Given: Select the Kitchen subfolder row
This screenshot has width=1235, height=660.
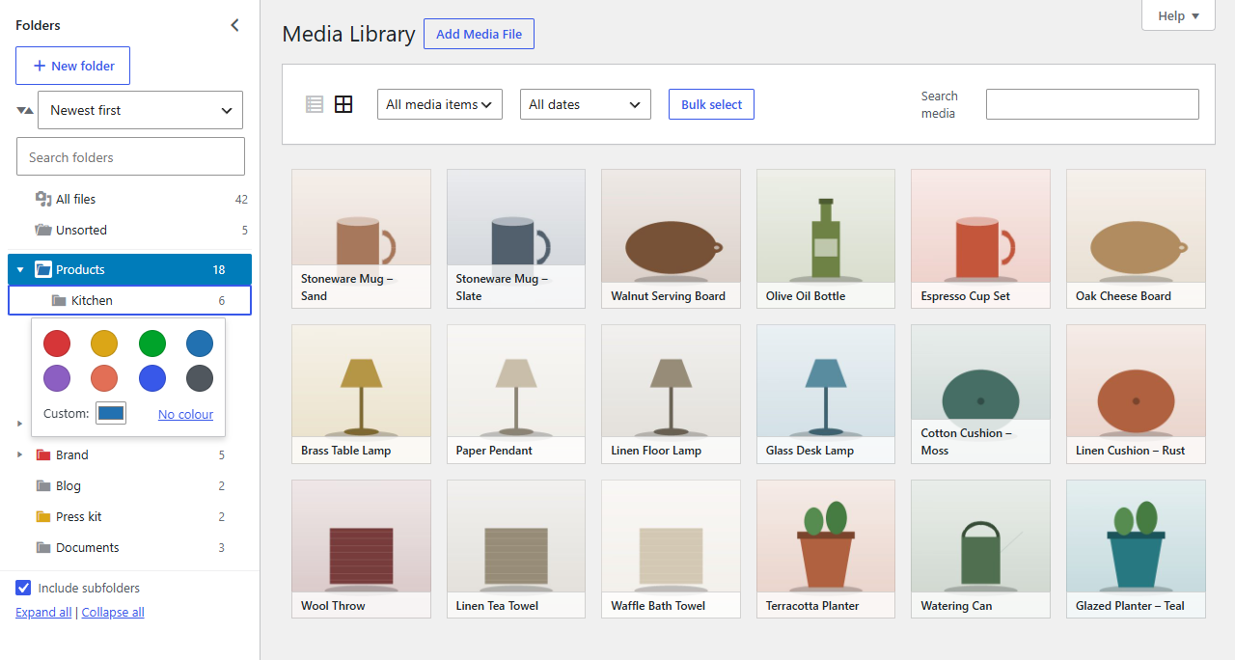Looking at the screenshot, I should pyautogui.click(x=129, y=300).
